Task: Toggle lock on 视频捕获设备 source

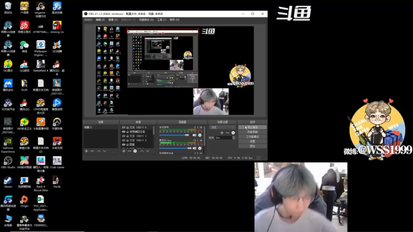Action: [128, 131]
